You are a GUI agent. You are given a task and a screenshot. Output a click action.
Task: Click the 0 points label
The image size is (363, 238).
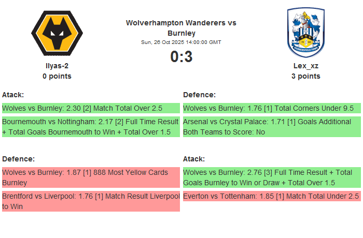click(x=57, y=76)
